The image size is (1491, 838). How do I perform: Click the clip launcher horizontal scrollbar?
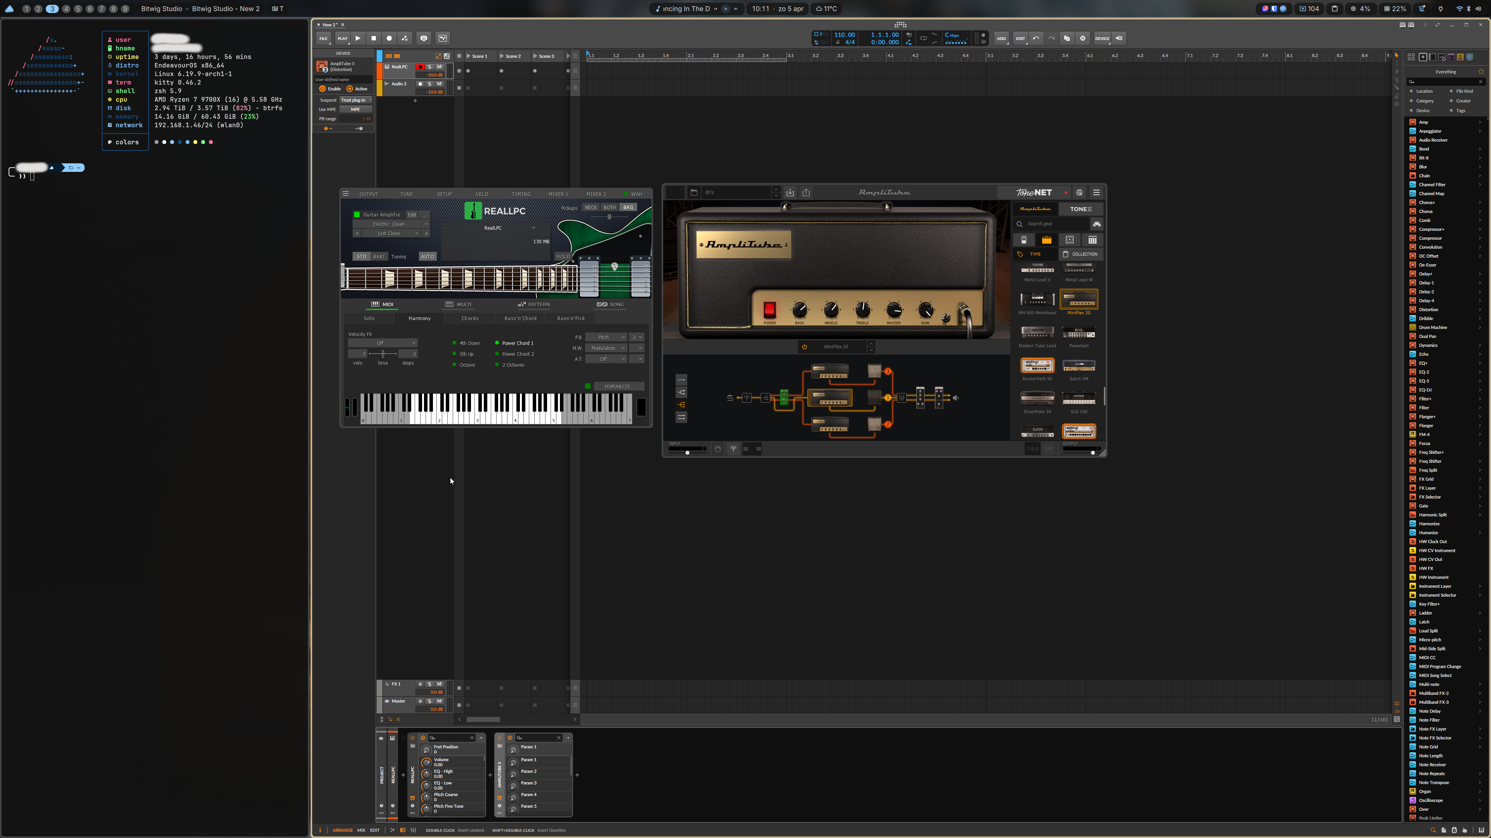[483, 719]
